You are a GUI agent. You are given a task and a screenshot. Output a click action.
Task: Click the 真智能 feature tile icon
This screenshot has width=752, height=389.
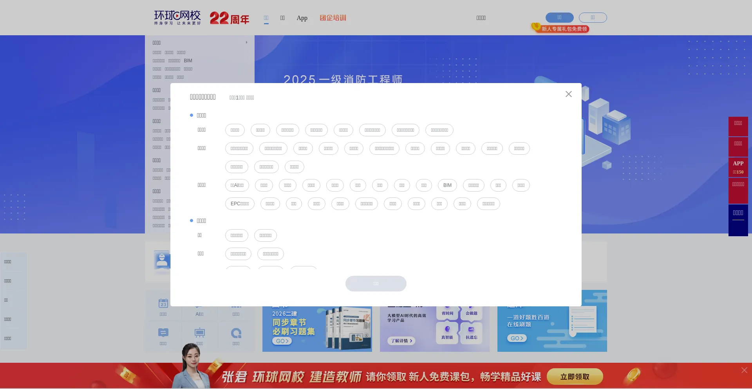[x=447, y=329]
